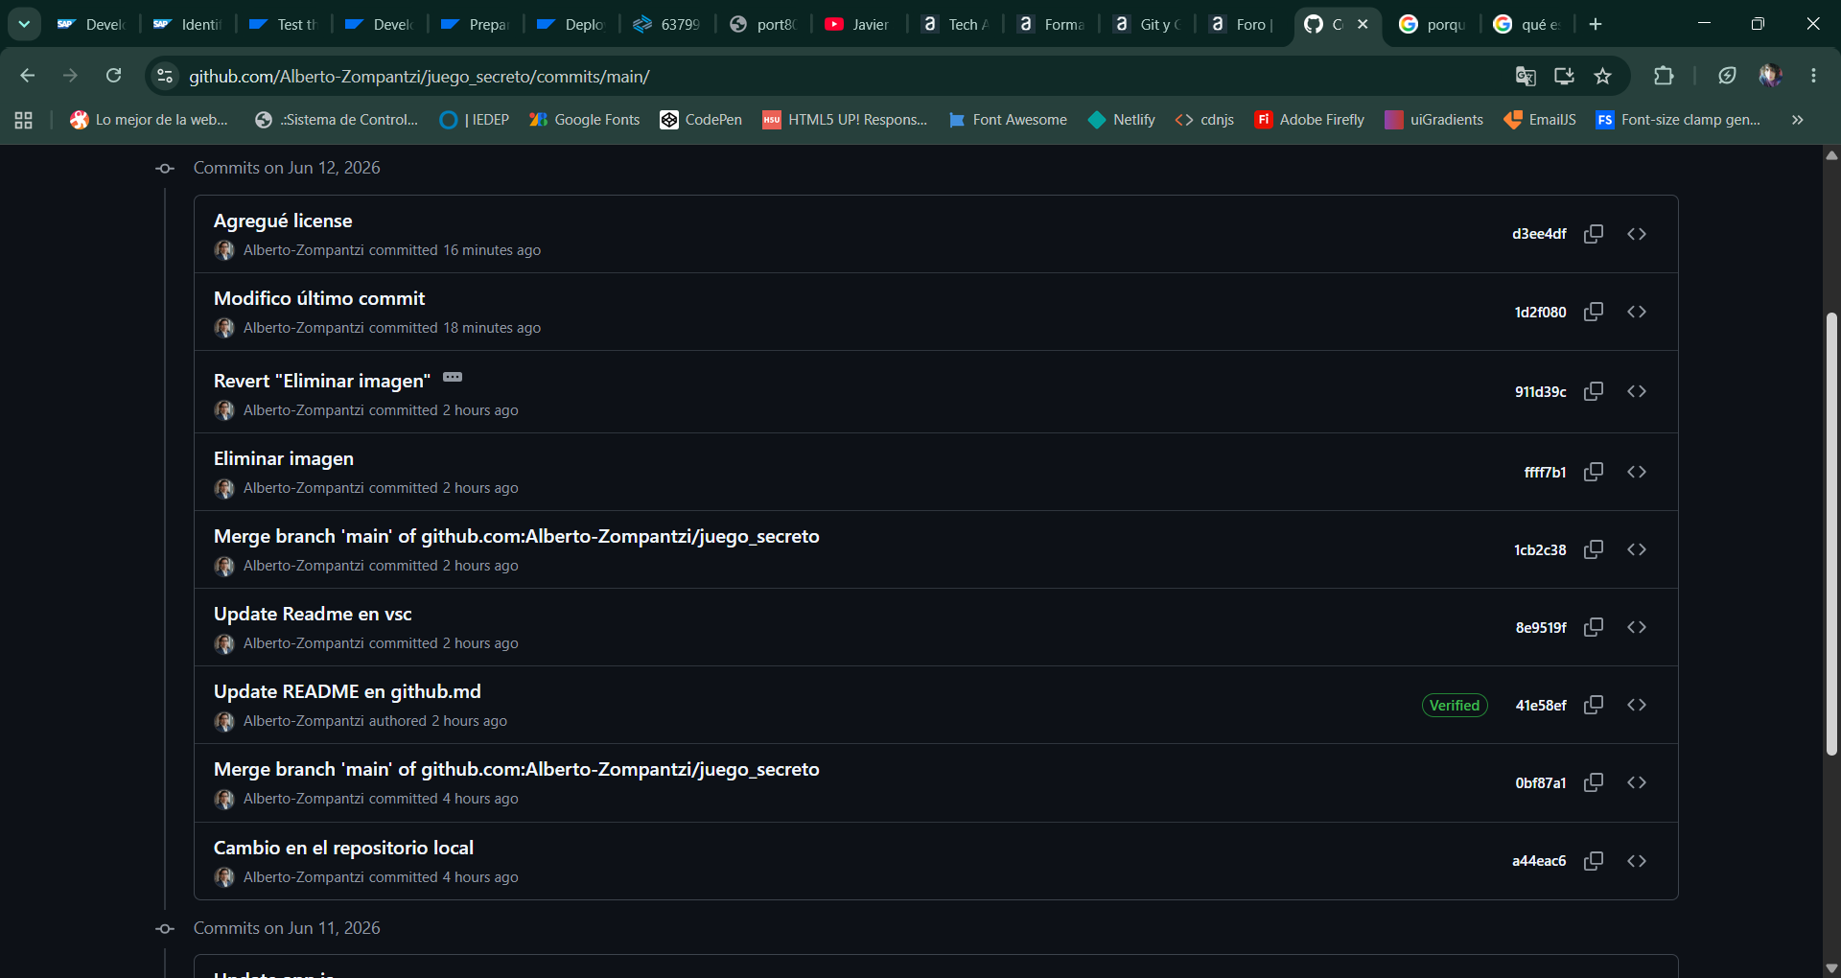View site information for github.com
Image resolution: width=1841 pixels, height=978 pixels.
(165, 76)
